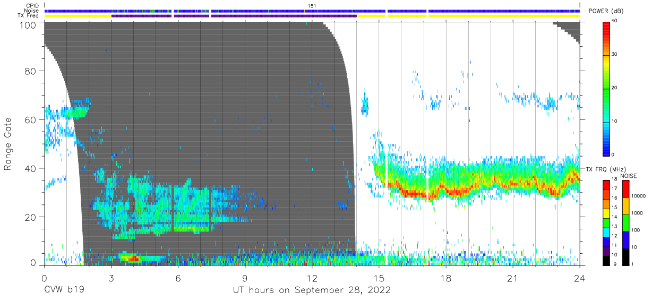This screenshot has width=652, height=301.
Task: Click the 1000 label on noise scale
Action: pyautogui.click(x=638, y=213)
